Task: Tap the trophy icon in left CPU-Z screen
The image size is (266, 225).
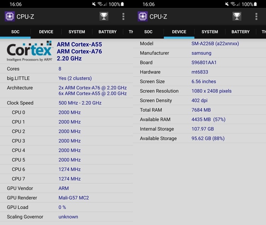Action: [104, 16]
